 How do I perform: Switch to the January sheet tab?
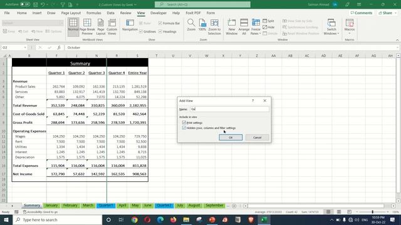click(x=51, y=206)
